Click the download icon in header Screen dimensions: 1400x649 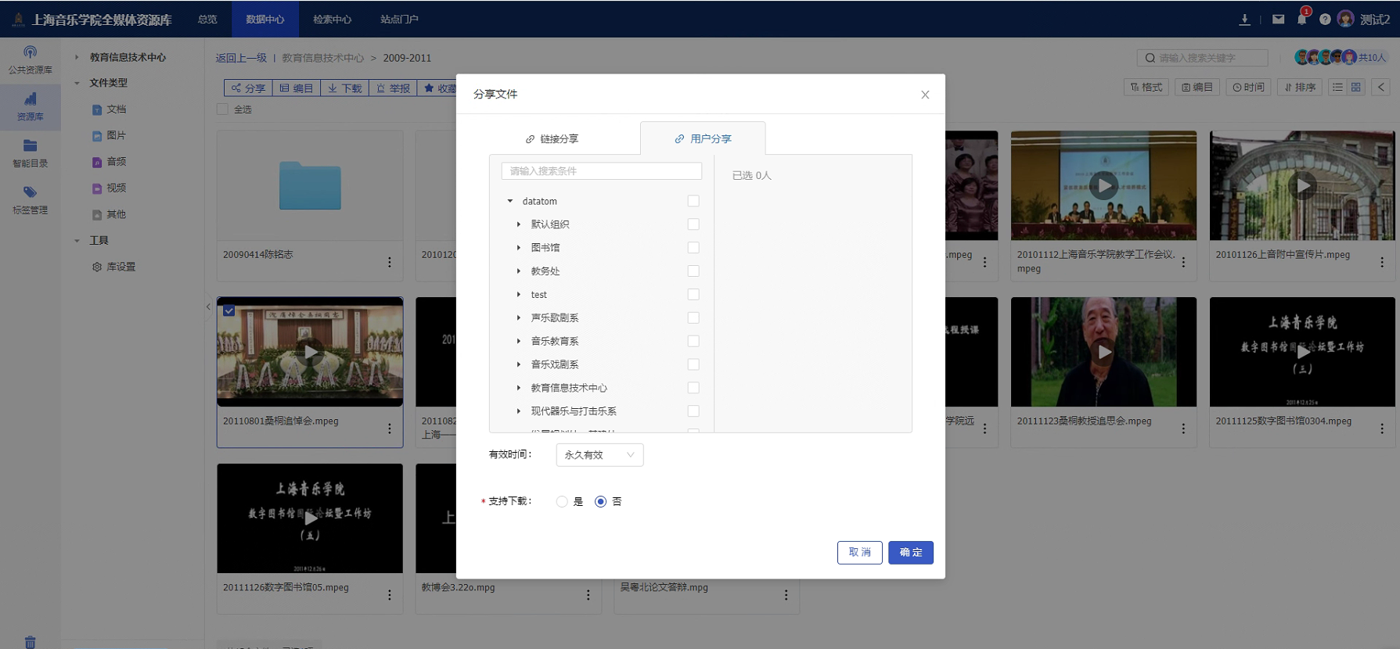(x=1244, y=20)
